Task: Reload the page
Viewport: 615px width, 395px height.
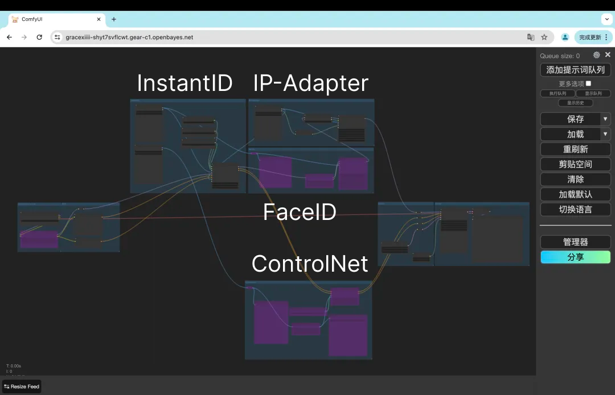Action: point(39,37)
